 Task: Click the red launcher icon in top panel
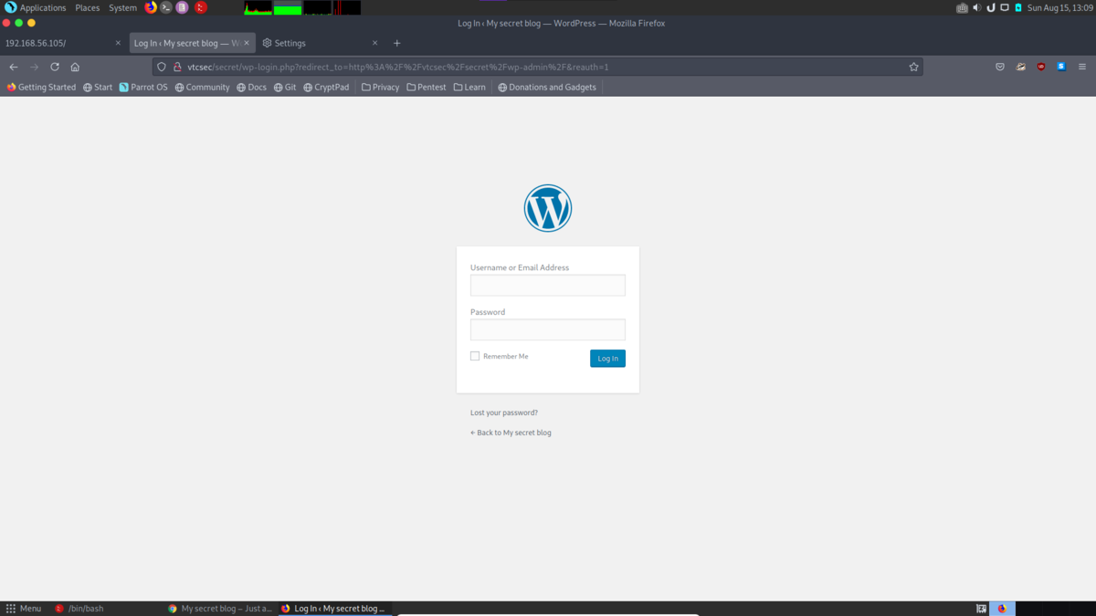(201, 7)
